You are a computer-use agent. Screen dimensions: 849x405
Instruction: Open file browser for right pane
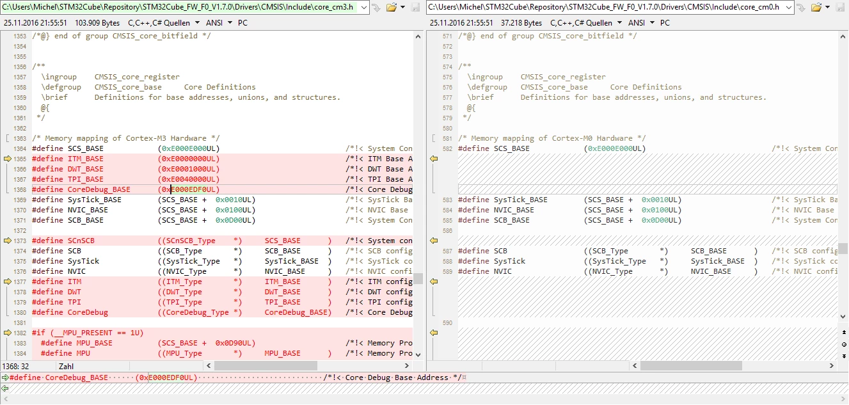tap(816, 8)
